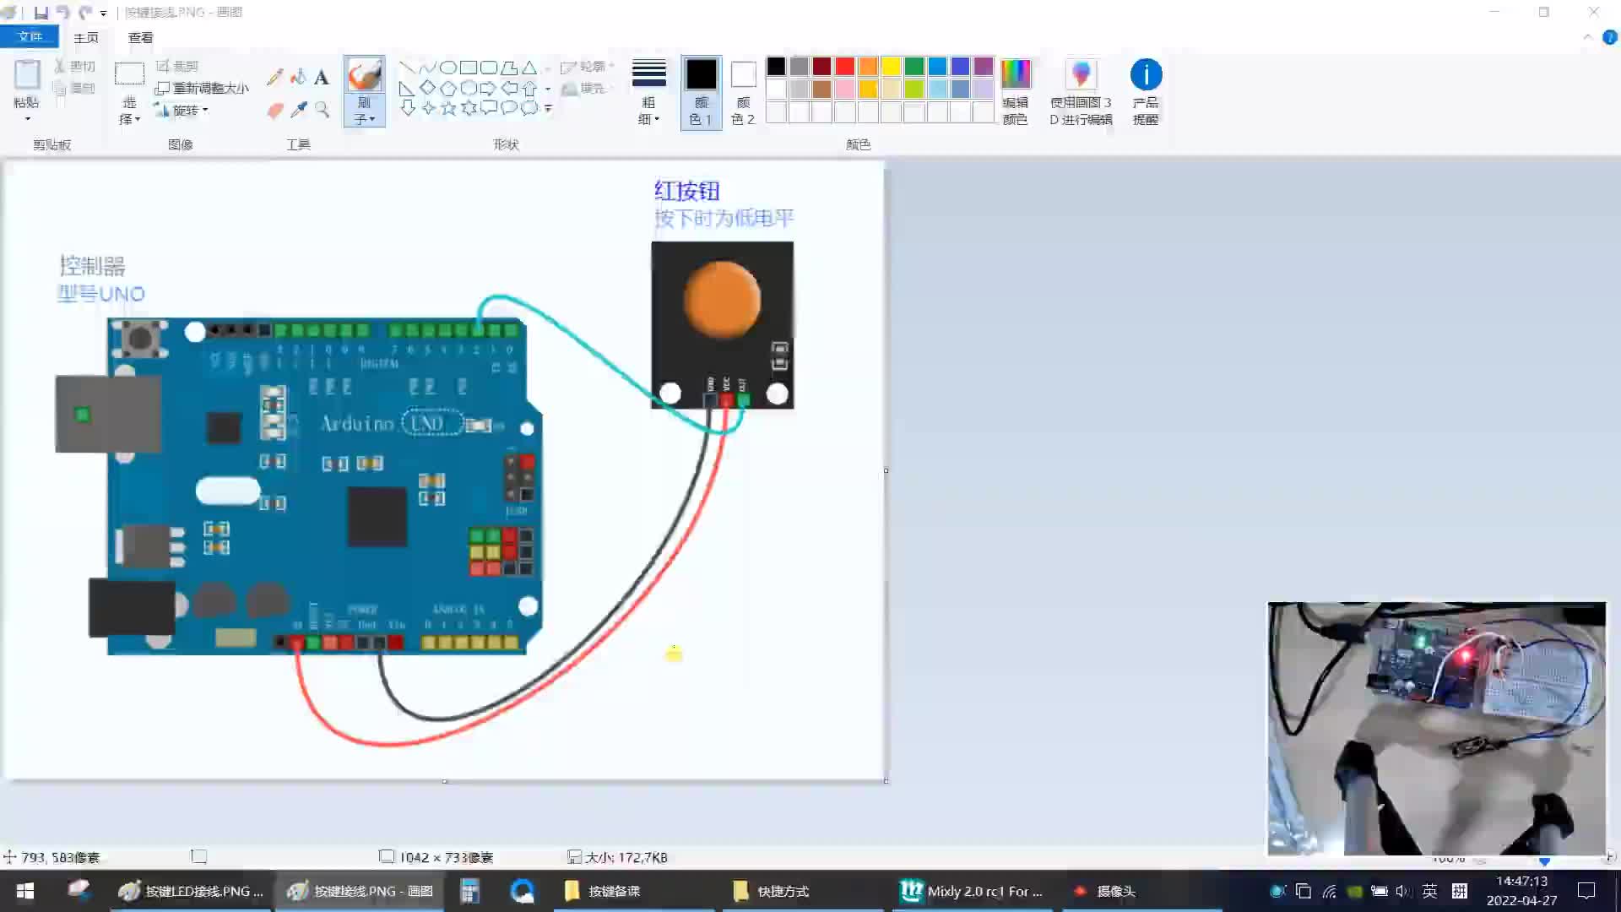Collapse the ribbon with the chevron

click(1587, 37)
